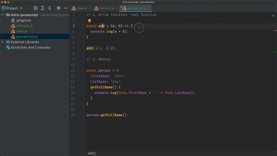Image resolution: width=277 pixels, height=156 pixels.
Task: Click the red error stripe marker
Action: pyautogui.click(x=275, y=30)
